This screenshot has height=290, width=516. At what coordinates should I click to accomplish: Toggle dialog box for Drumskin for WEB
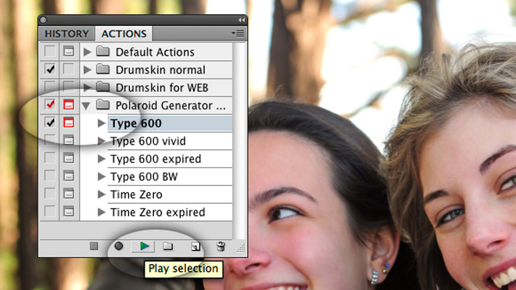[x=69, y=87]
